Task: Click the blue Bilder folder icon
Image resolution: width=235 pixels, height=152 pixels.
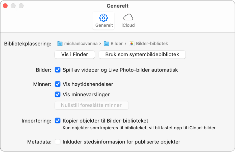Action: [106, 43]
